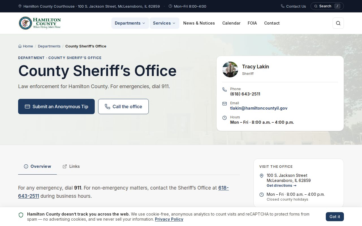Open Departments breadcrumb link
This screenshot has height=226, width=362.
tap(49, 46)
